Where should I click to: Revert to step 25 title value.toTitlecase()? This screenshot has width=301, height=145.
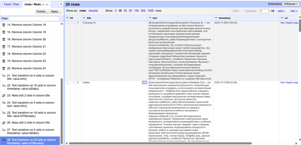coord(30,114)
